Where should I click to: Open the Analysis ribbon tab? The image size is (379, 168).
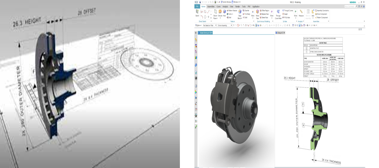pos(225,6)
